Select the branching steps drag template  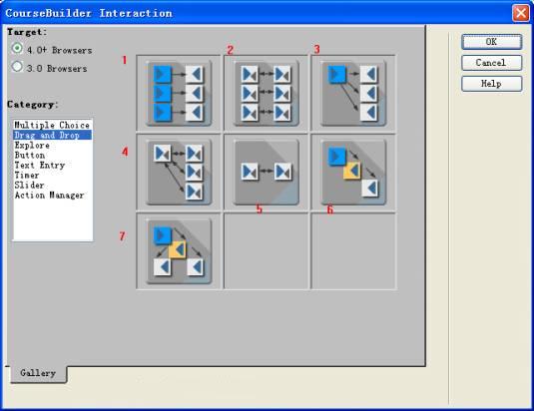(179, 251)
